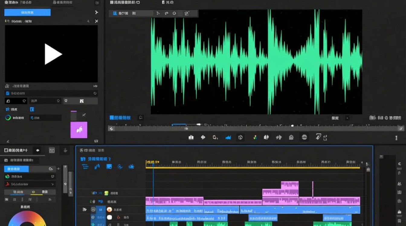Image resolution: width=406 pixels, height=226 pixels.
Task: Click the plus icon beside the lower-left tabs
Action: point(59,169)
